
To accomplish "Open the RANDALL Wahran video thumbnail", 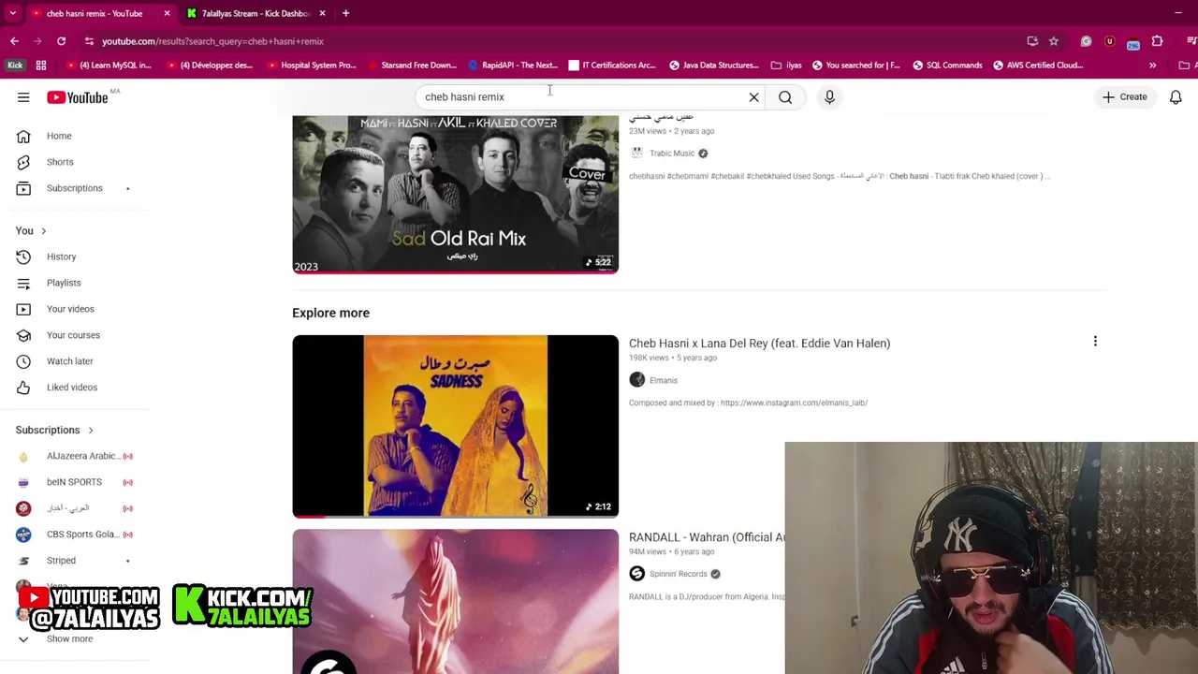I will [x=455, y=601].
